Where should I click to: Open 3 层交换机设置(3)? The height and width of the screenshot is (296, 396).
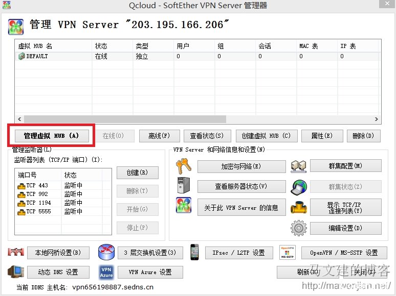(x=150, y=253)
